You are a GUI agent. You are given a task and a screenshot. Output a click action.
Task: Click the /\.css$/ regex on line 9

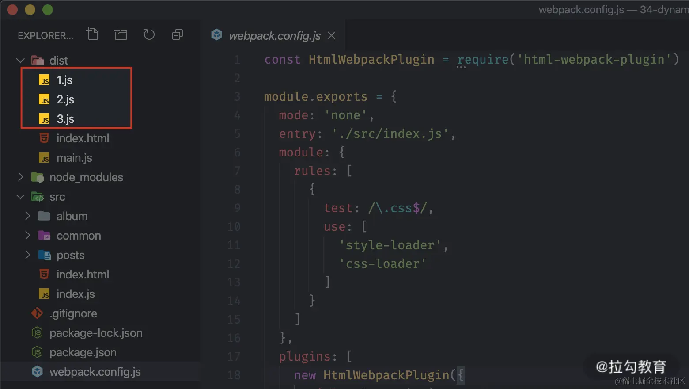397,208
